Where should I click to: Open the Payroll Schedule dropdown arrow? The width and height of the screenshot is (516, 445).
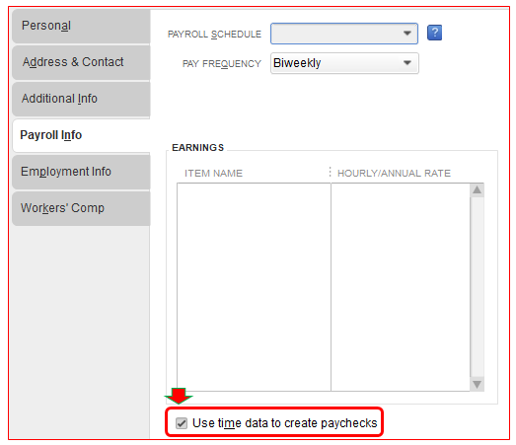tap(407, 34)
